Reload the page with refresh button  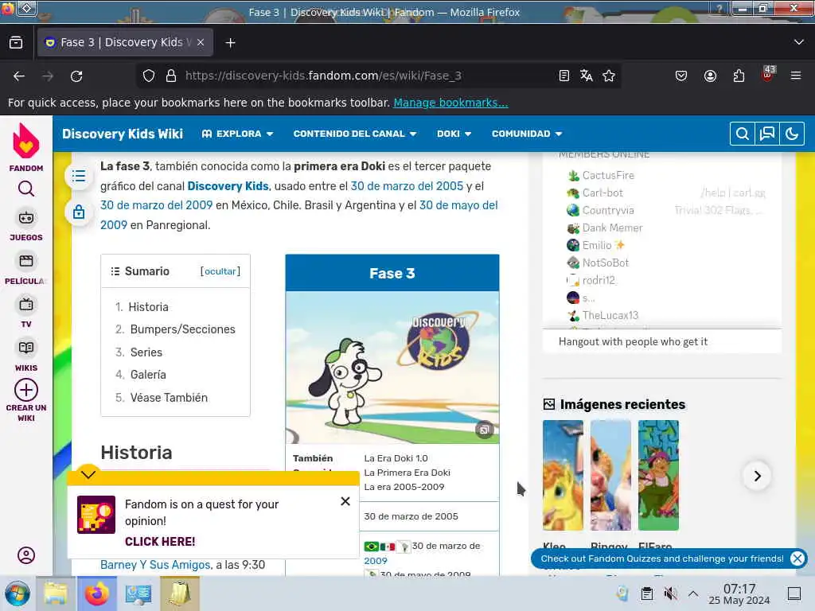[76, 76]
